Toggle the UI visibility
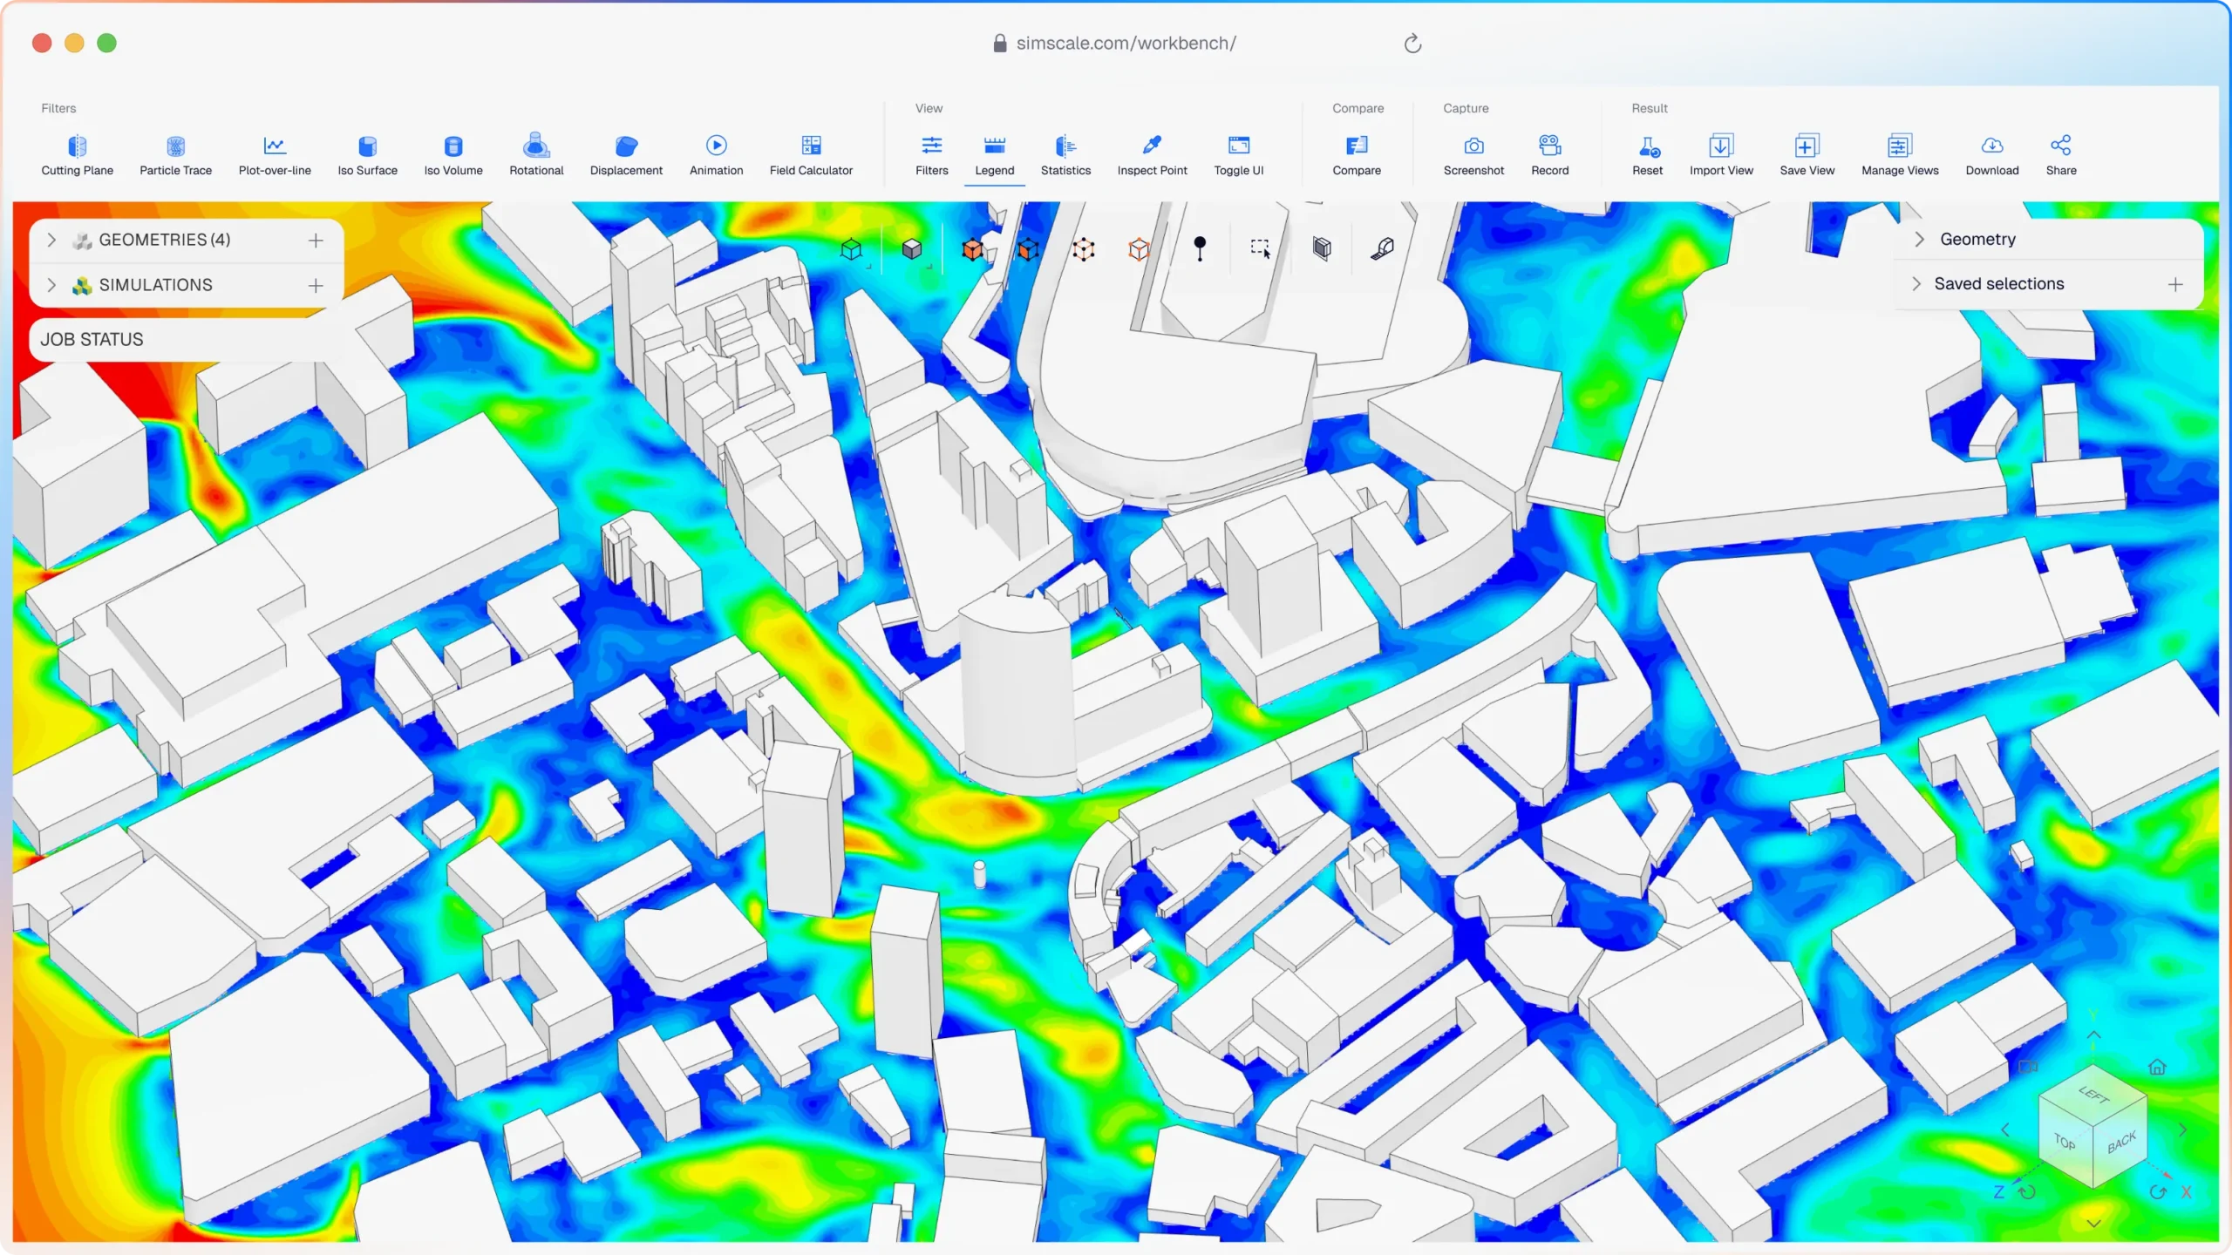This screenshot has width=2232, height=1255. pyautogui.click(x=1238, y=155)
